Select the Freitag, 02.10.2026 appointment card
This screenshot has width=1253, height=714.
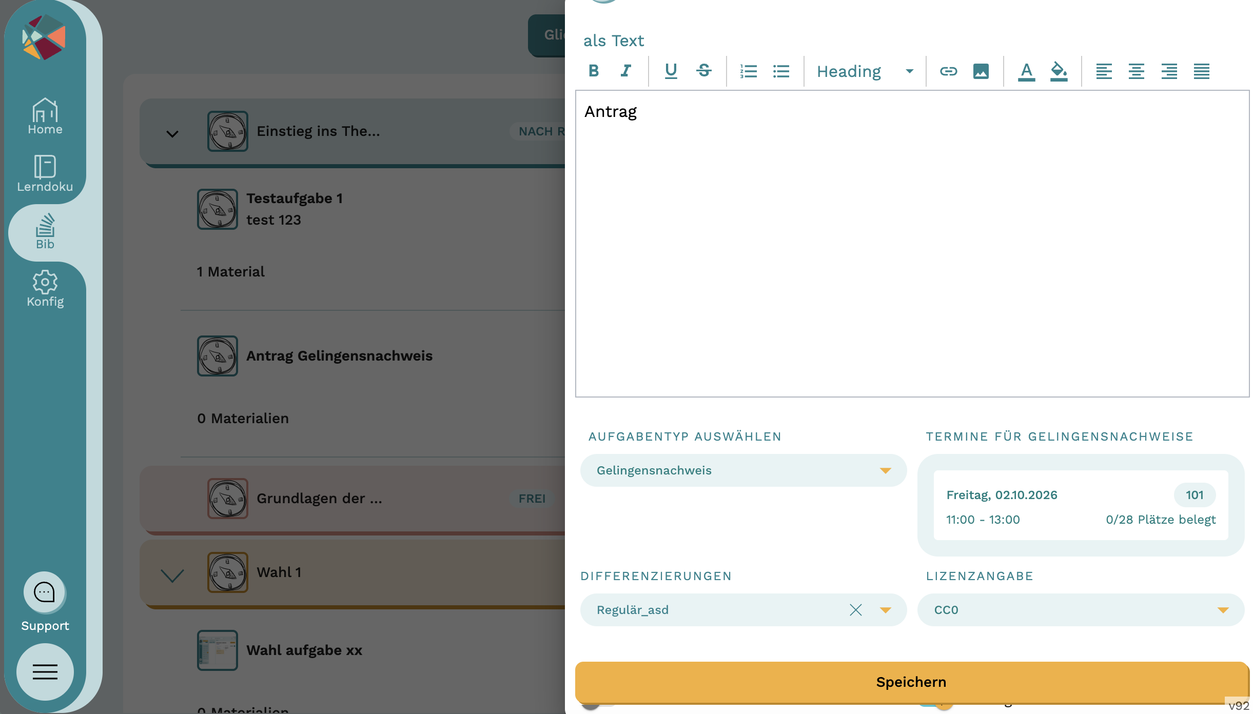(x=1081, y=505)
